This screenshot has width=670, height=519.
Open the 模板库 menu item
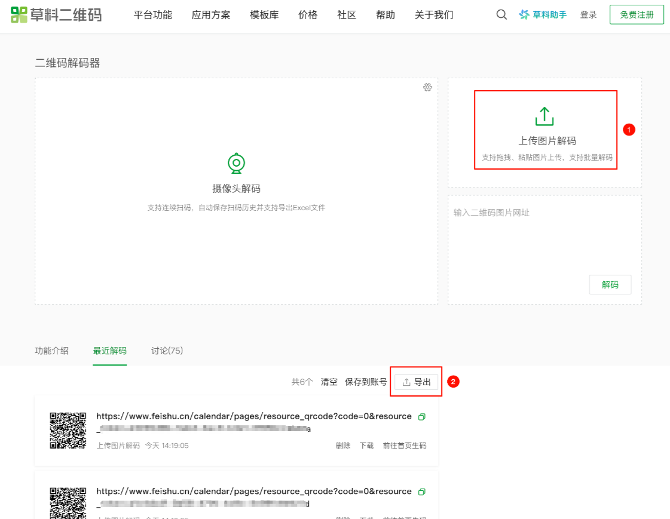[264, 15]
